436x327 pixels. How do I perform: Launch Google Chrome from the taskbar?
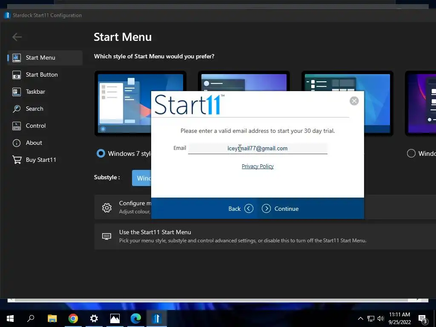pos(73,318)
